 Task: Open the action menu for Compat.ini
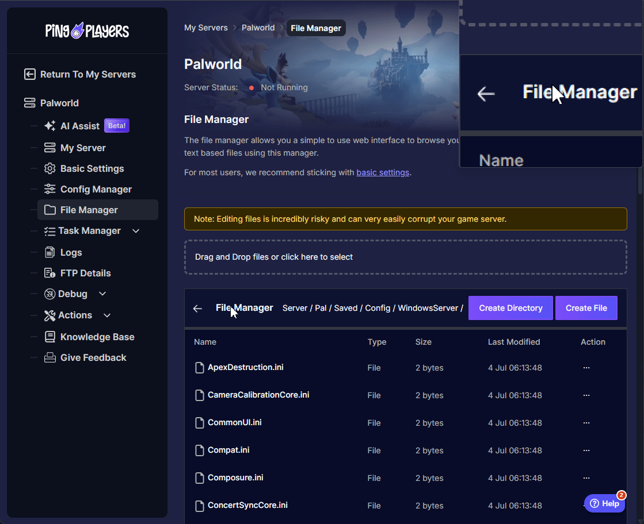[x=586, y=450]
